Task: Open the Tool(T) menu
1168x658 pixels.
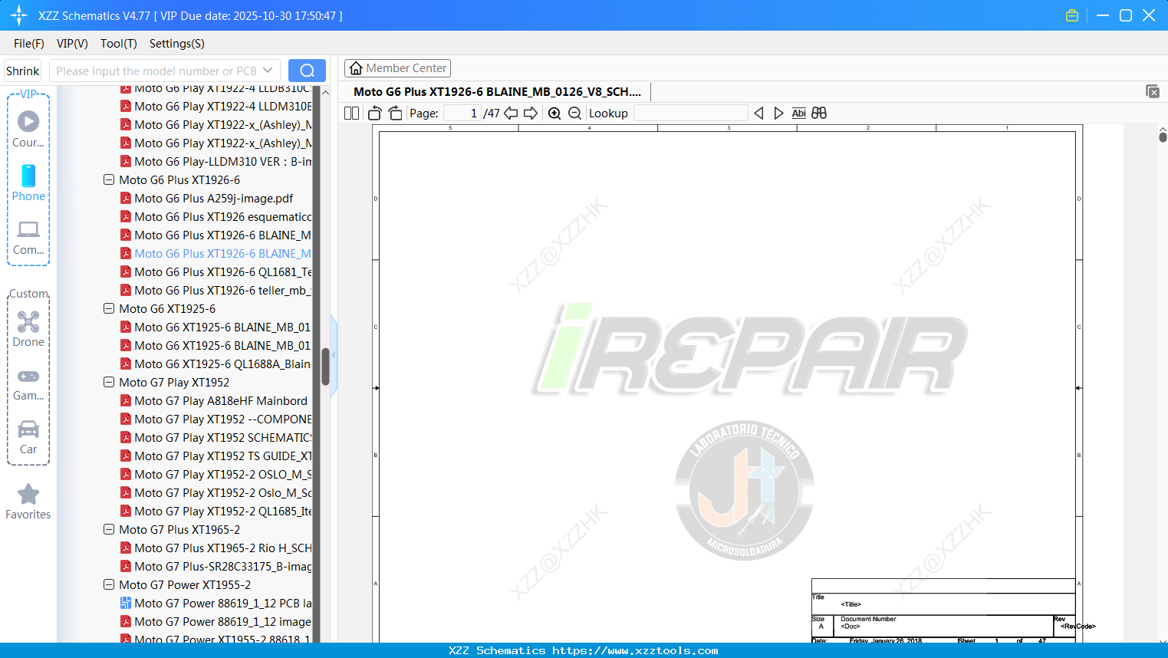Action: pos(119,44)
